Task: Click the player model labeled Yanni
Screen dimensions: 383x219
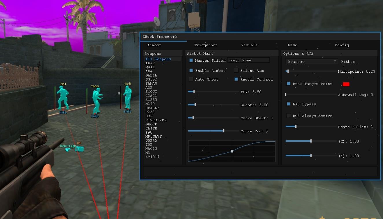Action: pyautogui.click(x=97, y=101)
